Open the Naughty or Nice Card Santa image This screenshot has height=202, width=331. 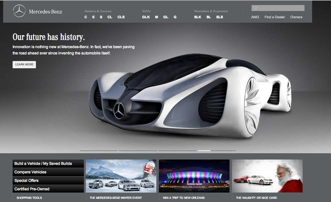click(x=267, y=176)
